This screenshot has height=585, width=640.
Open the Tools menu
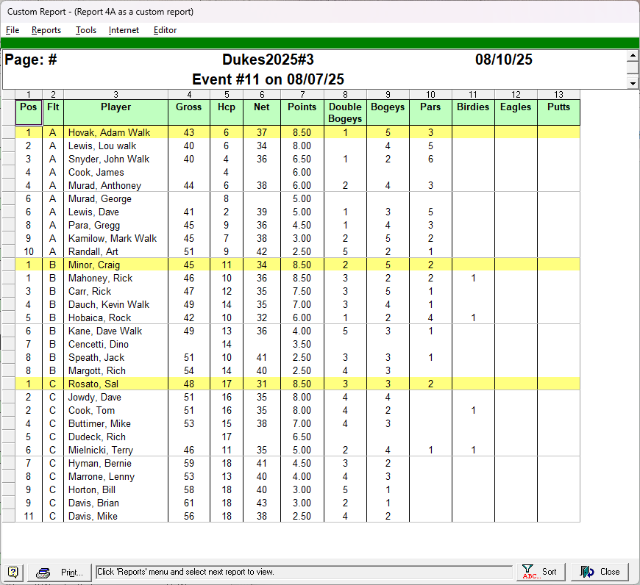[x=86, y=30]
